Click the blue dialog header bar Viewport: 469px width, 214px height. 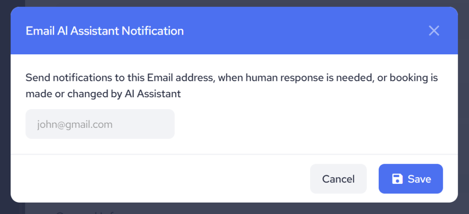[x=298, y=31]
